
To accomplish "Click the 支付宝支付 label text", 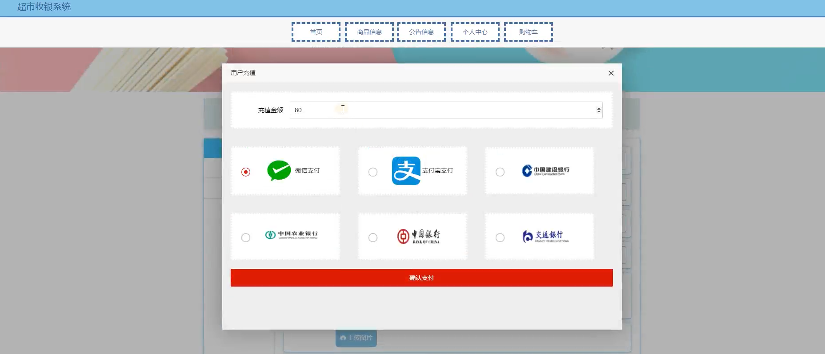I will pos(437,170).
